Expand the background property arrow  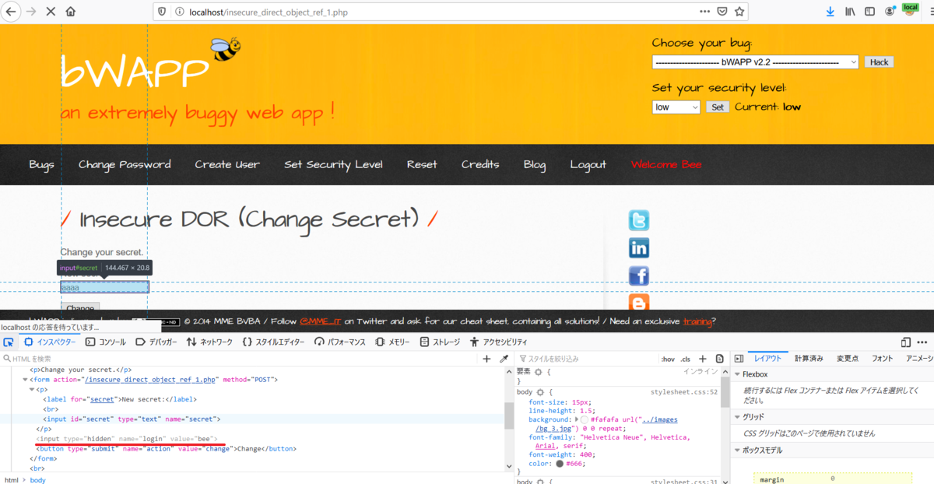(x=575, y=419)
